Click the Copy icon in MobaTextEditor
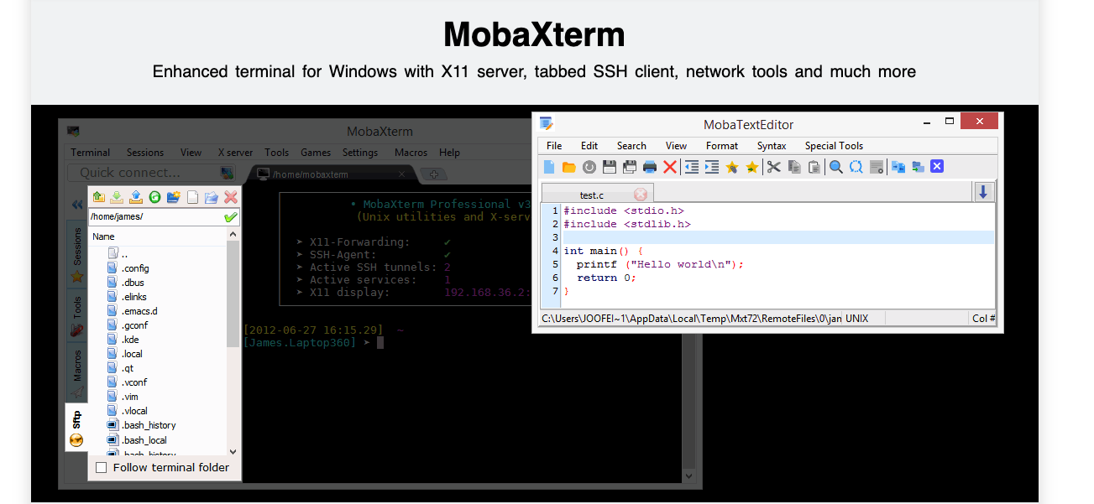This screenshot has height=504, width=1094. tap(794, 167)
